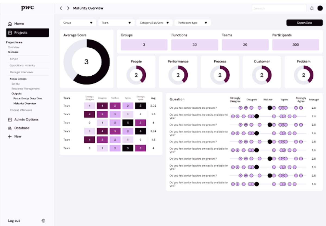Viewport: 326px width, 226px height.
Task: Click the Average Score donut chart
Action: (x=87, y=62)
